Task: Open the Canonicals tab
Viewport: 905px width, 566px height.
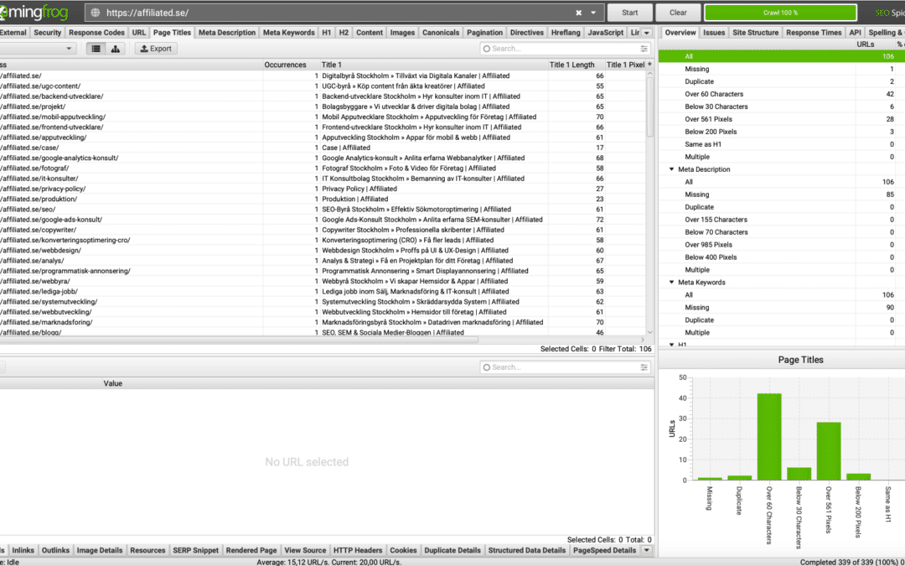Action: tap(441, 33)
